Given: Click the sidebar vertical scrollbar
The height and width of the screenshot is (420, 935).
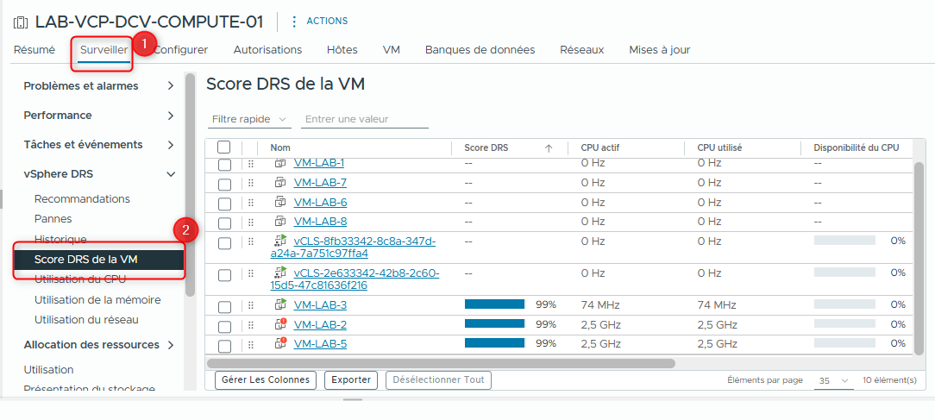Looking at the screenshot, I should point(191,185).
